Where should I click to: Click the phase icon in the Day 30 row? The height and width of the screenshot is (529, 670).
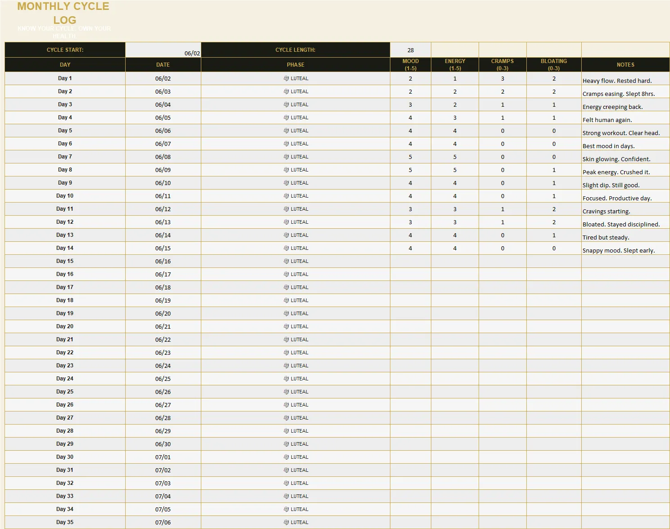coord(286,457)
